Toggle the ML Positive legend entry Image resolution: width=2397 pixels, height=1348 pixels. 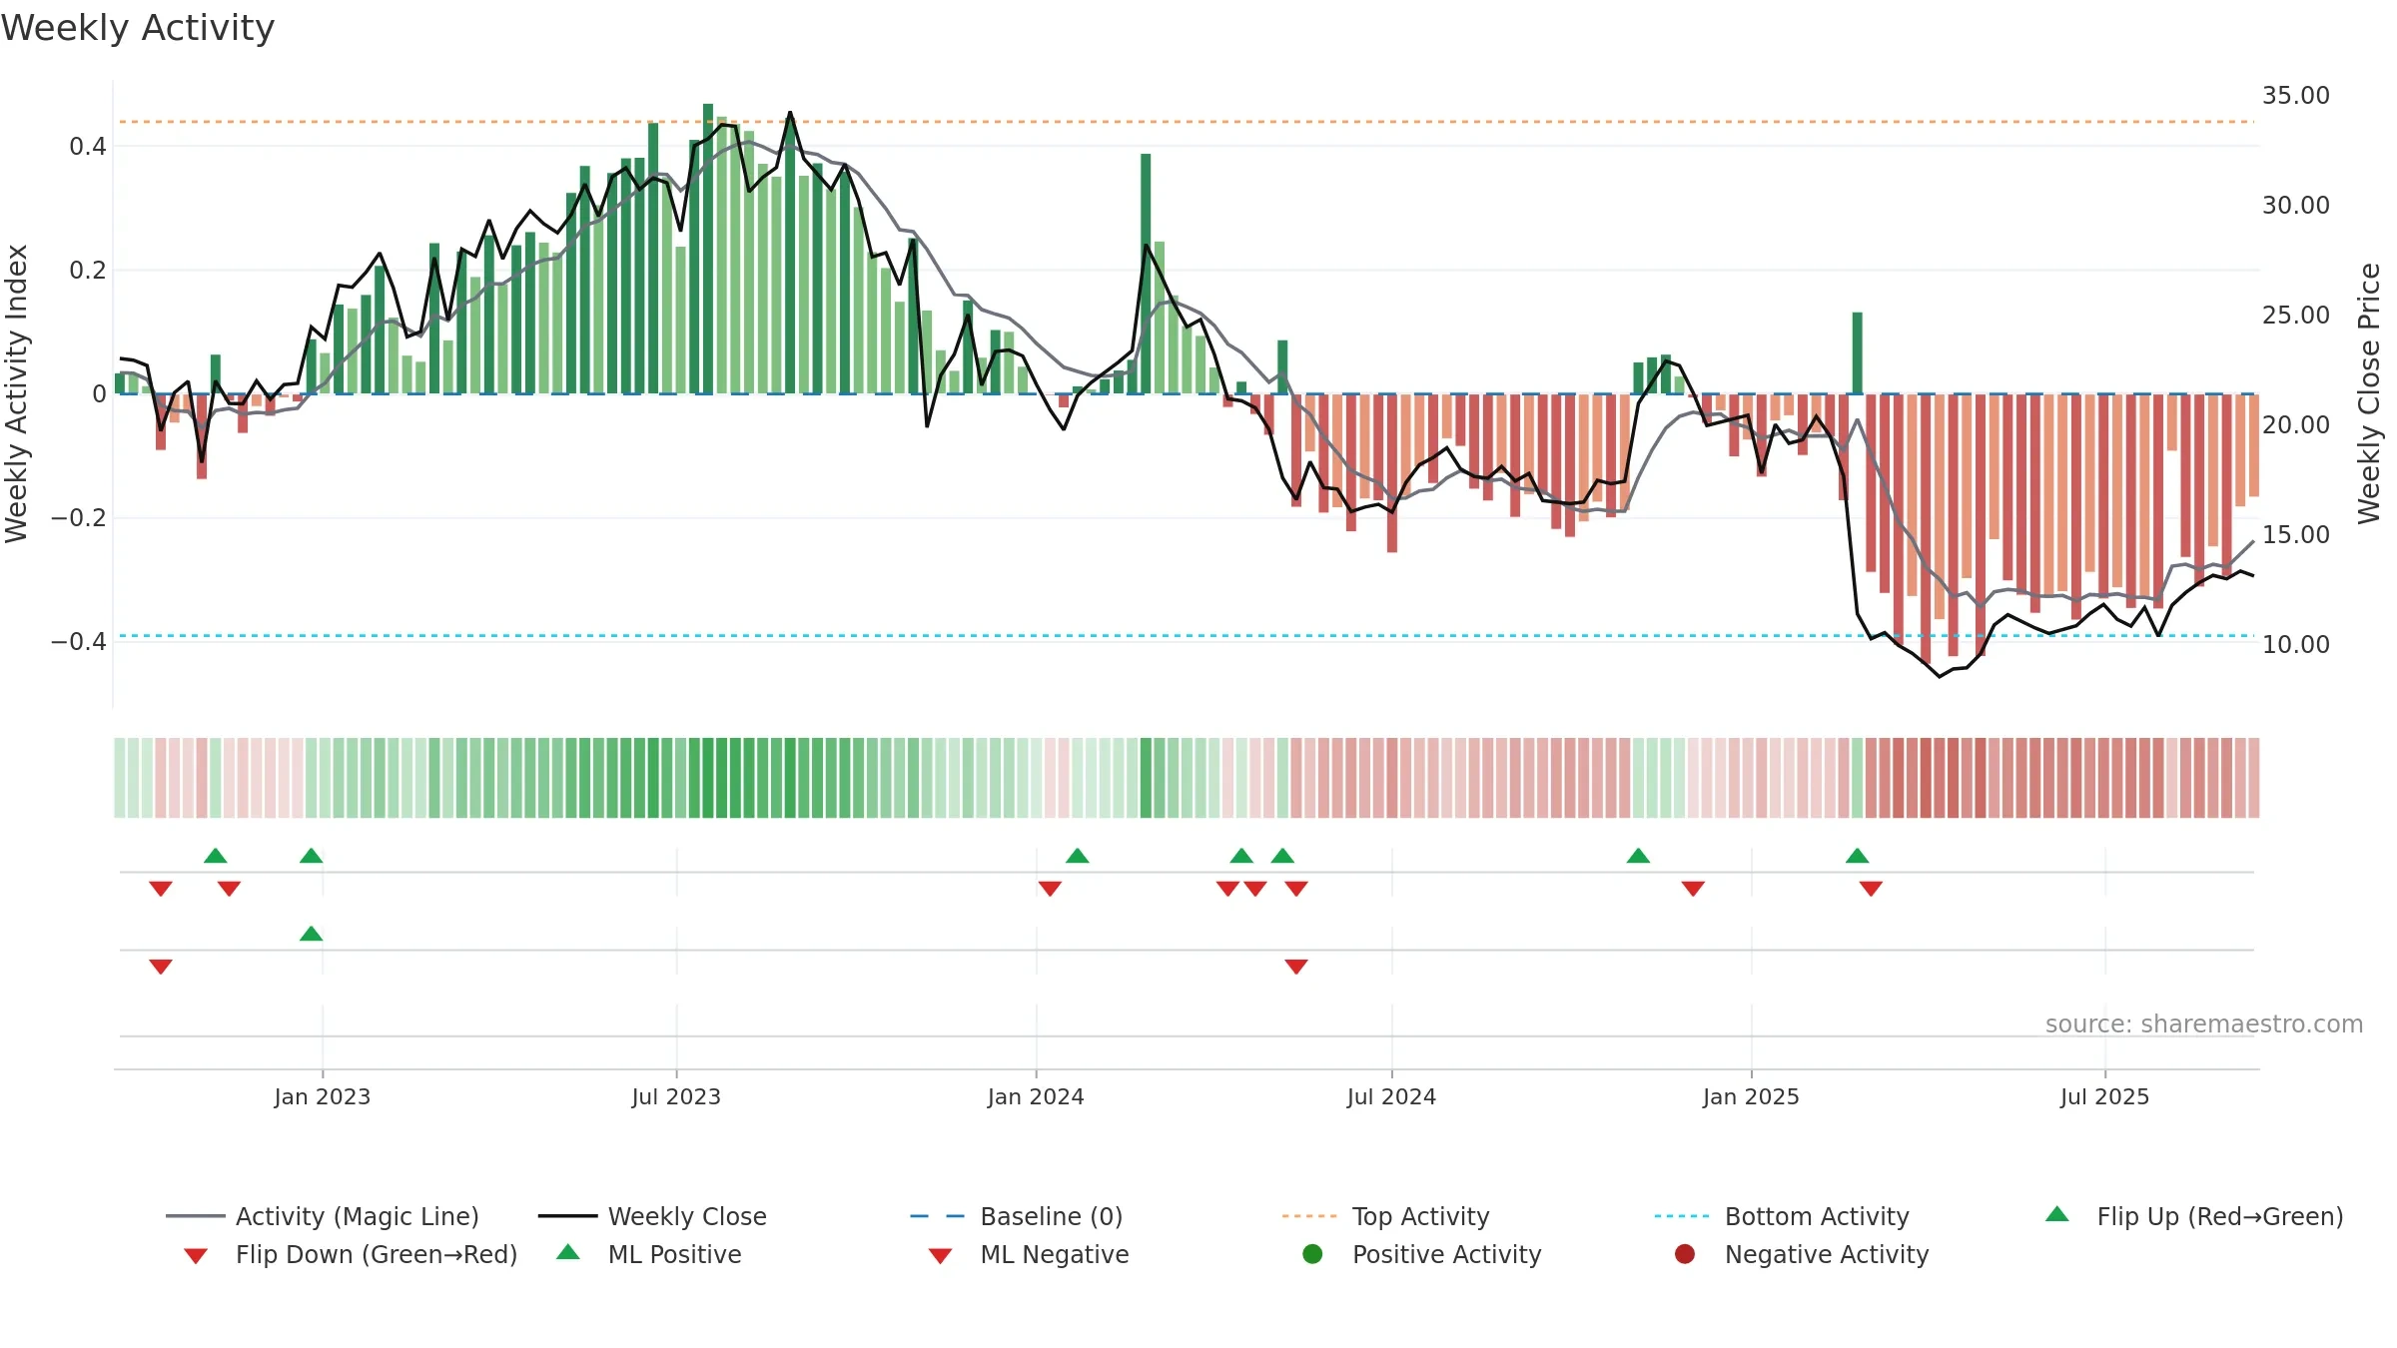point(649,1254)
